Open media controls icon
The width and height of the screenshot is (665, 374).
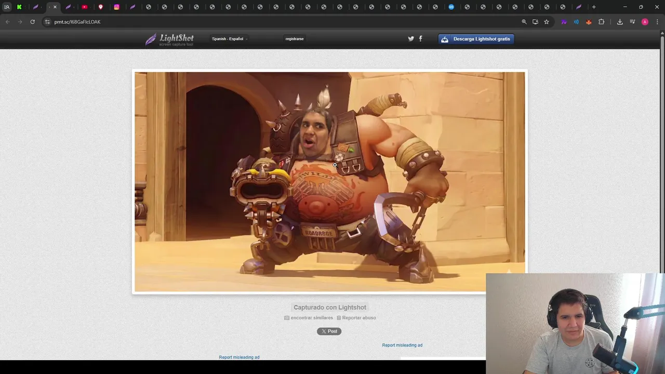632,22
